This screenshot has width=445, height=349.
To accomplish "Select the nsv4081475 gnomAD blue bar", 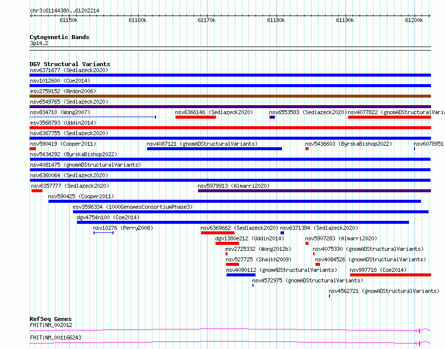I will (x=230, y=170).
